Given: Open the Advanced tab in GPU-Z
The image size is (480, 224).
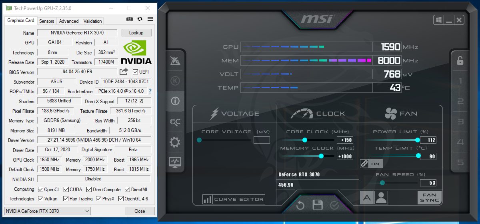Looking at the screenshot, I should (69, 21).
